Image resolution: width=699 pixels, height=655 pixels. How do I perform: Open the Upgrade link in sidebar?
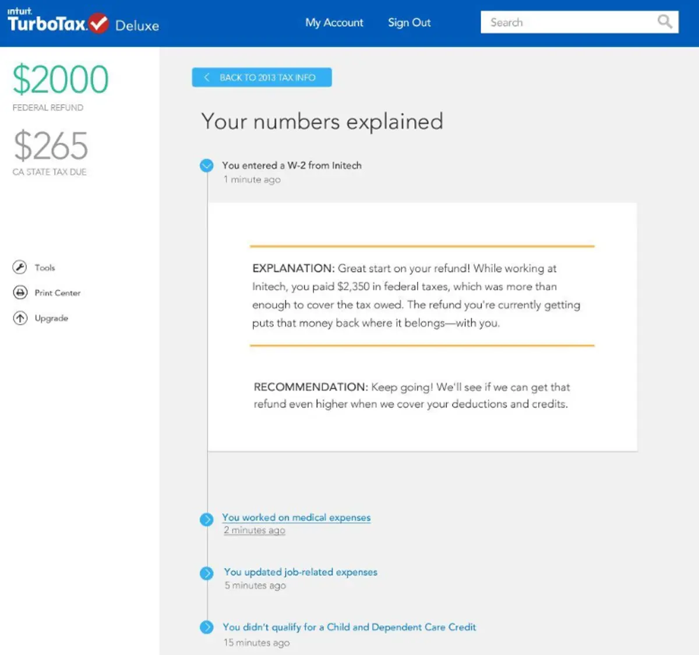51,318
